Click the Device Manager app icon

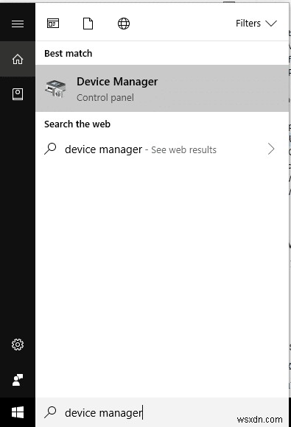pos(55,89)
